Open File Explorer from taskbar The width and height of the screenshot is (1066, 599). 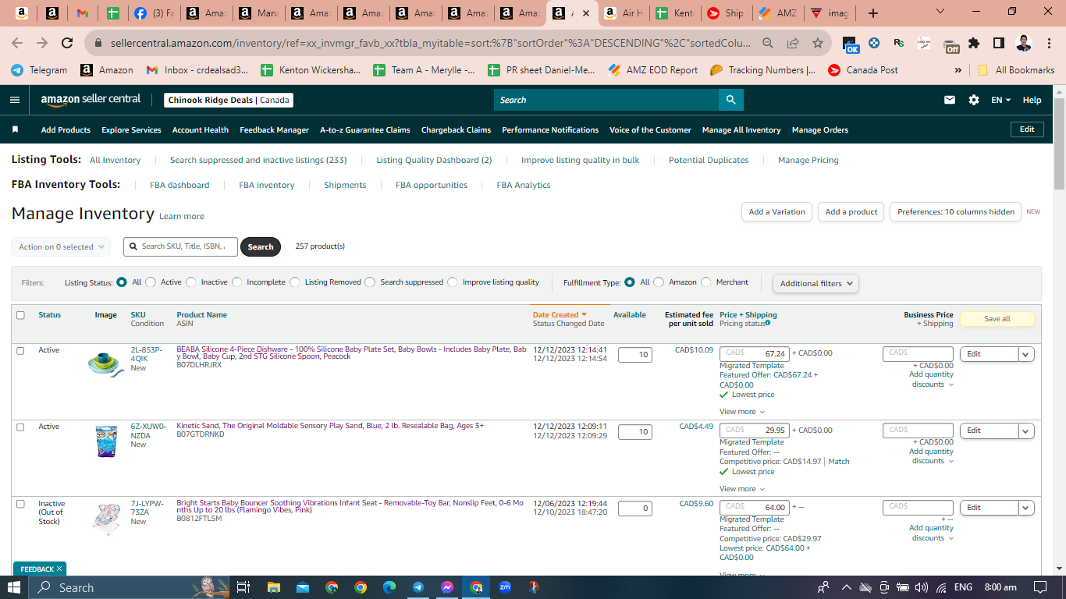coord(273,587)
